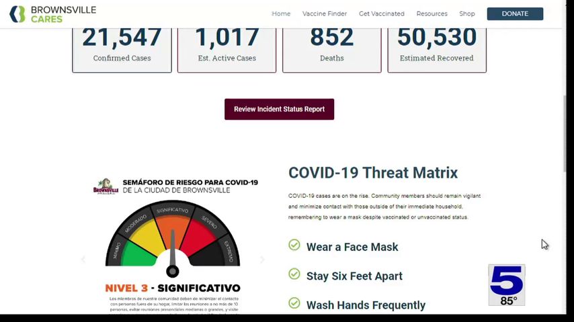Click the Stay Six Feet Apart text
The width and height of the screenshot is (574, 322).
354,276
